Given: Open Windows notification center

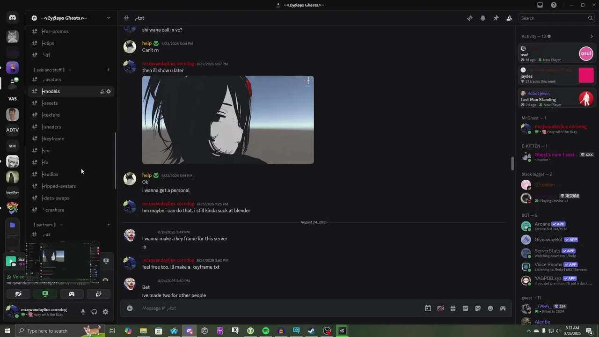Looking at the screenshot, I should [589, 331].
